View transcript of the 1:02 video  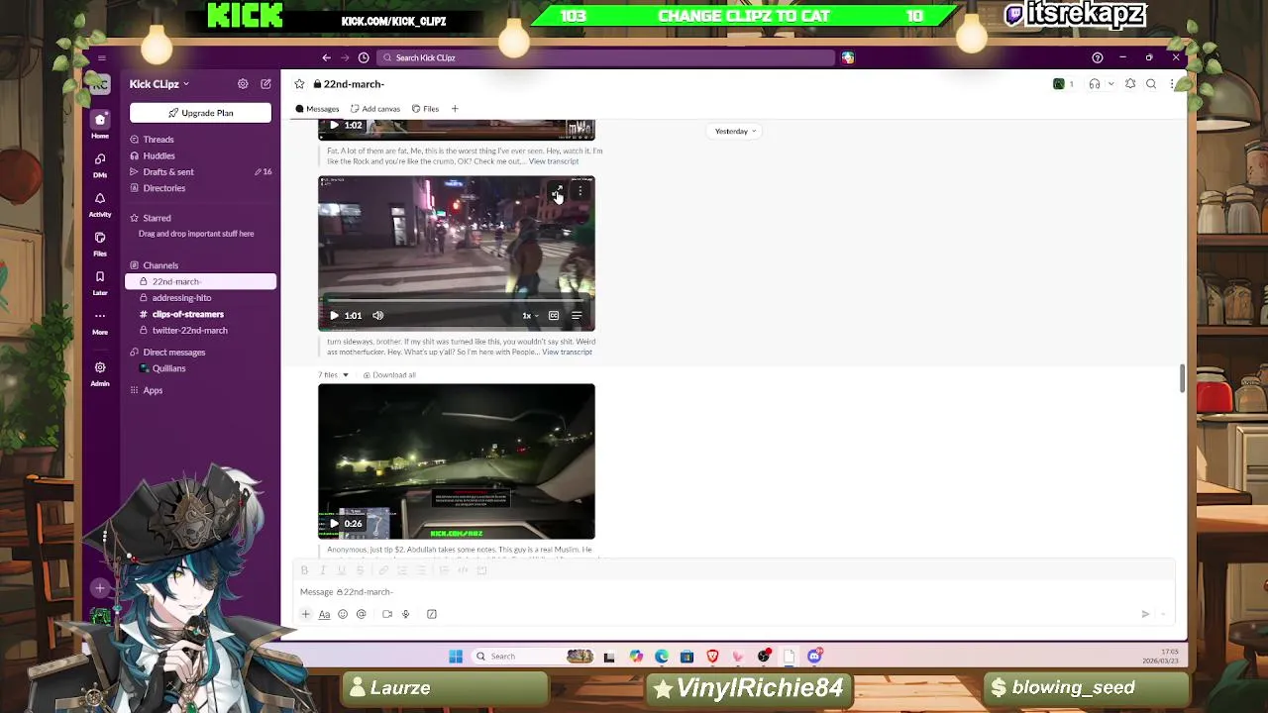(554, 160)
